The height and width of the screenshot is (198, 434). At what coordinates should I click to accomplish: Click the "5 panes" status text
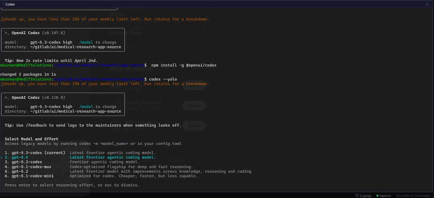coord(365,195)
